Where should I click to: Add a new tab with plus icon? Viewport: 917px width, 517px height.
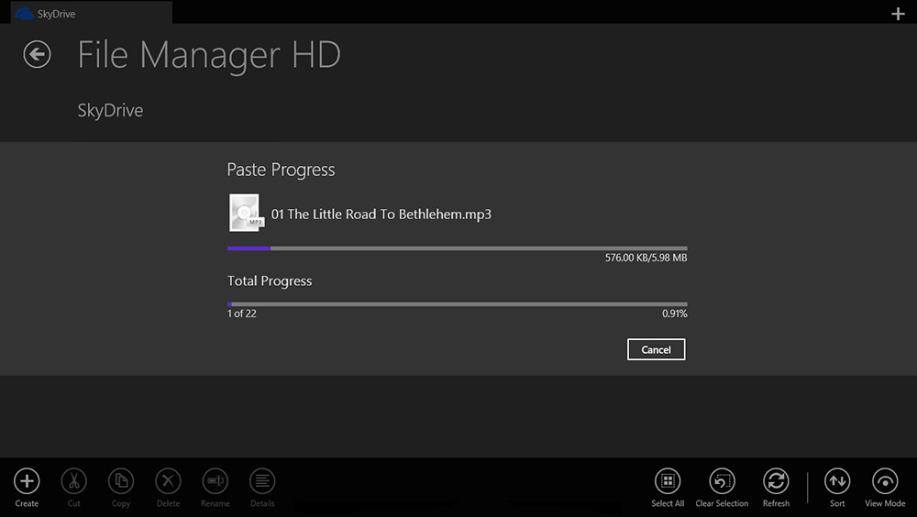pos(898,14)
